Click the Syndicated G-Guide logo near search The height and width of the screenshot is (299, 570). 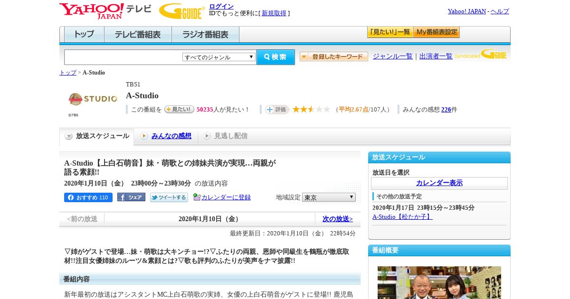pos(481,55)
